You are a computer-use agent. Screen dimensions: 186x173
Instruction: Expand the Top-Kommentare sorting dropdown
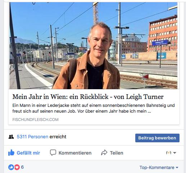coord(159,168)
